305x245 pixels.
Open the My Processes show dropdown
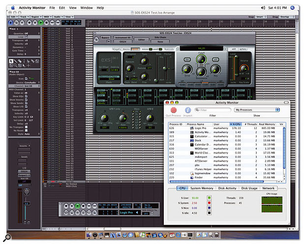pyautogui.click(x=257, y=110)
